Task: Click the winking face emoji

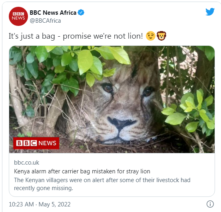Action: [x=150, y=36]
